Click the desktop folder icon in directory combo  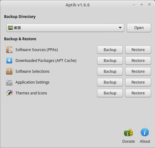(11, 28)
